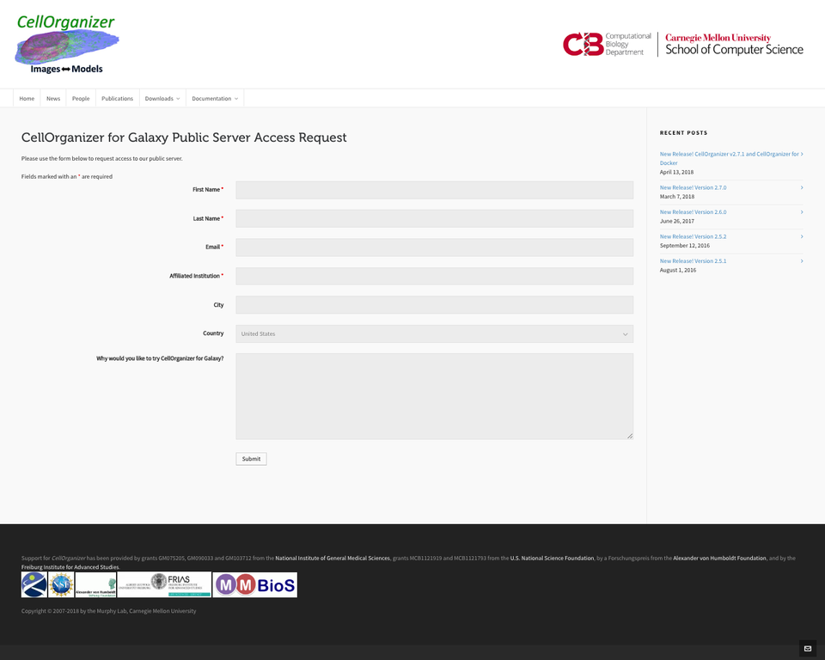Click the Recent Posts heading
The image size is (825, 660).
click(x=683, y=132)
